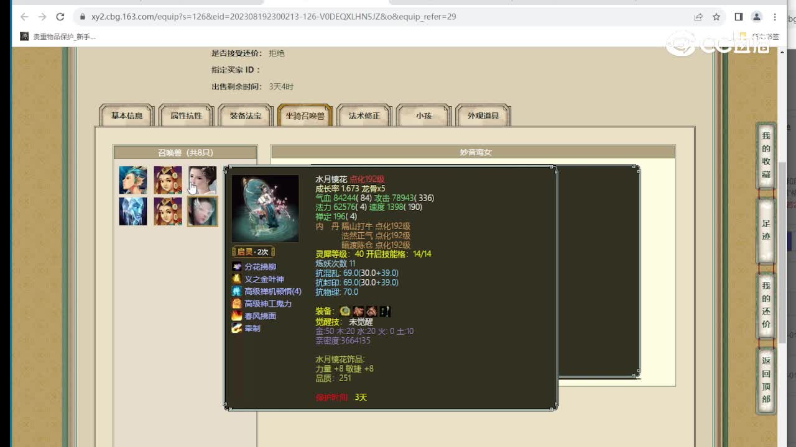Click 返回顶部 to return to top
Image resolution: width=796 pixels, height=447 pixels.
(x=766, y=379)
